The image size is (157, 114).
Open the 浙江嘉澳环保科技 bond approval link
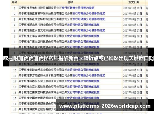[x=62, y=14]
